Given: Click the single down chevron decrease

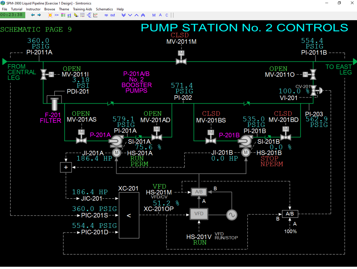Looking at the screenshot, I should 130,15.
